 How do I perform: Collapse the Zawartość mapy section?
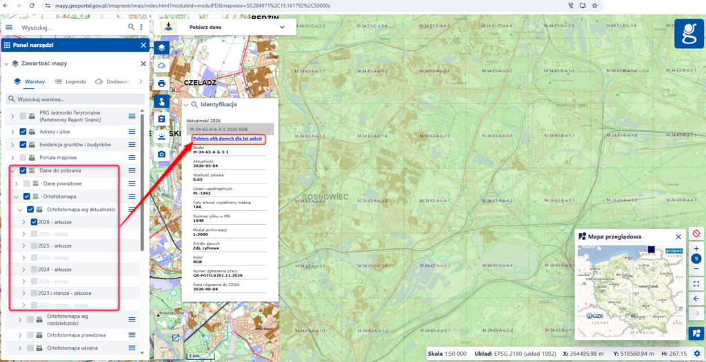6,63
